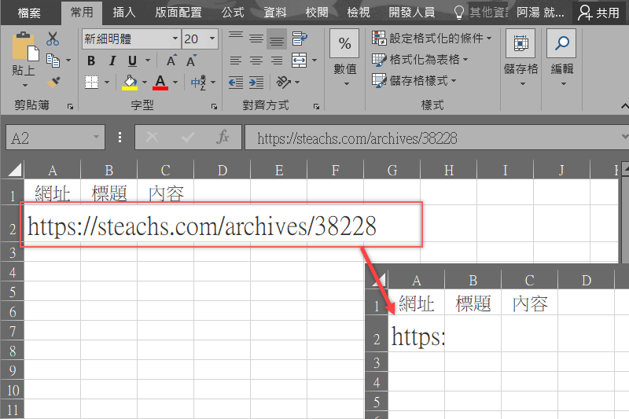Align text to top of cell

point(235,39)
